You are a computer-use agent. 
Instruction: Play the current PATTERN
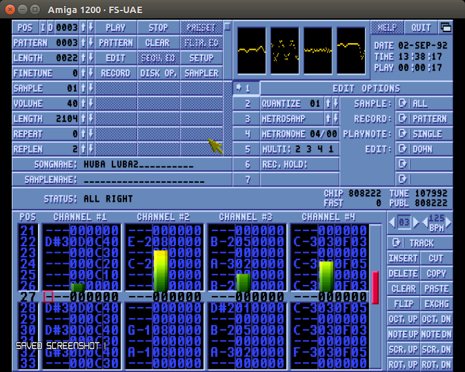coord(116,43)
